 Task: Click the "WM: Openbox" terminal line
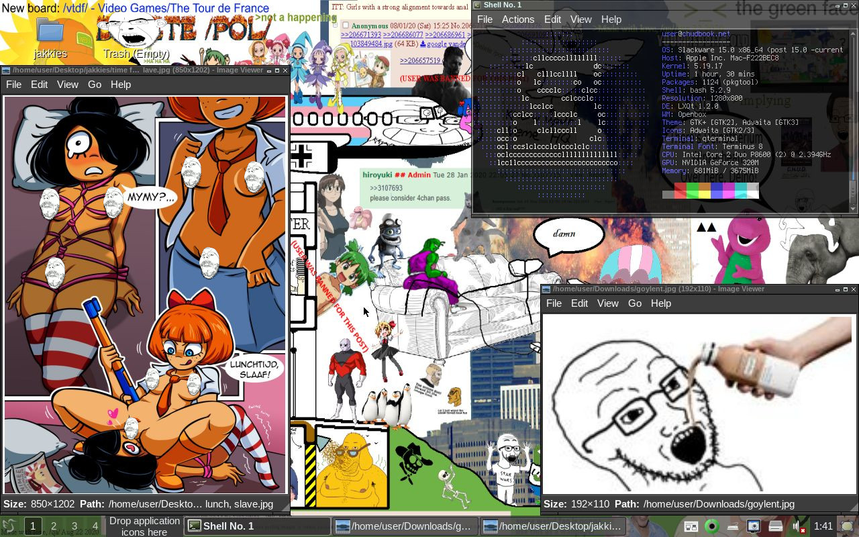click(684, 114)
